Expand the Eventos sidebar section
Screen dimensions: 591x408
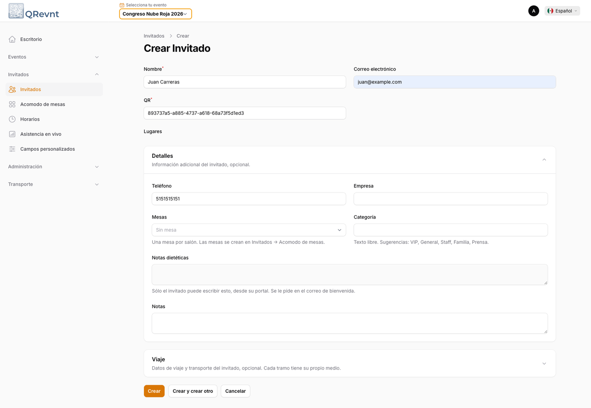[54, 57]
